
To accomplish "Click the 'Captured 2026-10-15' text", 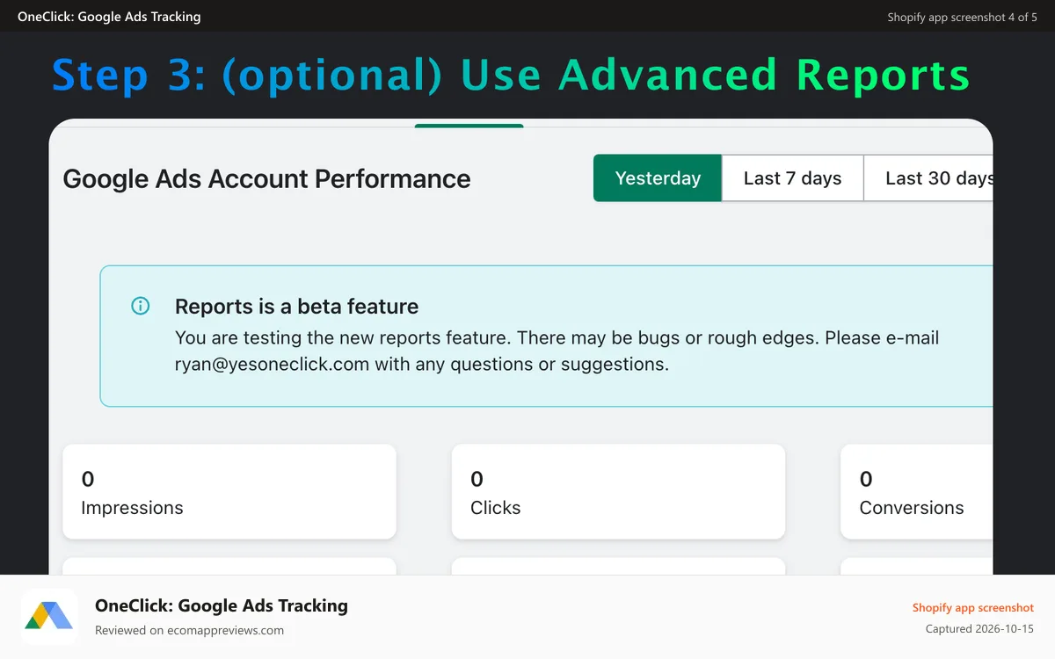I will 979,629.
